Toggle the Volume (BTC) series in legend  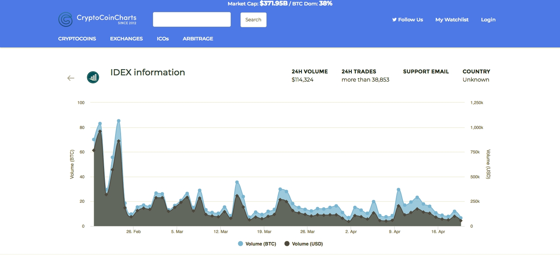pos(257,244)
